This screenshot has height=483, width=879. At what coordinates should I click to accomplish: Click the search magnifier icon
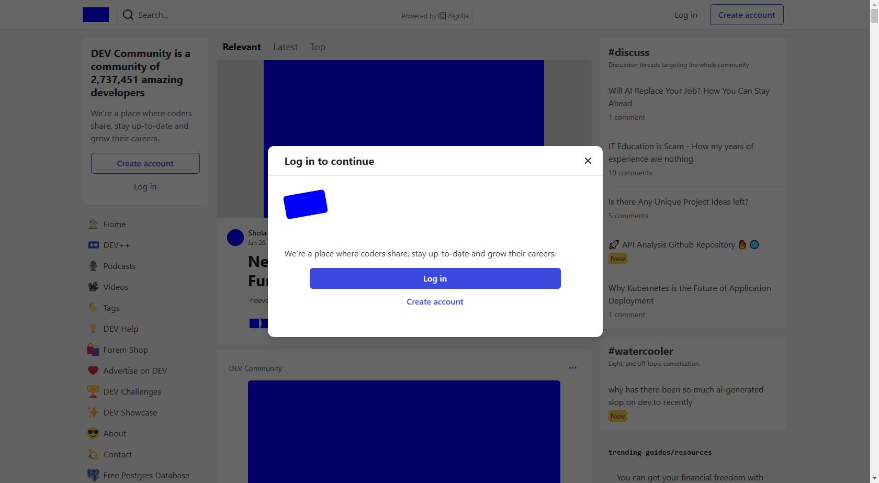point(128,15)
